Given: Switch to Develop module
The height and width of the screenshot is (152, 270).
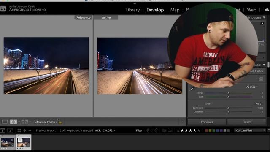Looking at the screenshot, I should click(x=155, y=10).
